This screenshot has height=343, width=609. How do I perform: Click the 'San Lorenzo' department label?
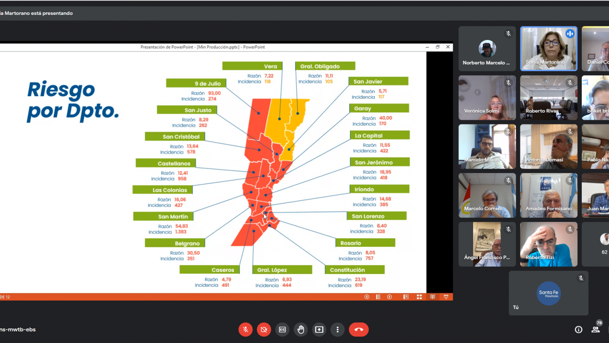[376, 216]
